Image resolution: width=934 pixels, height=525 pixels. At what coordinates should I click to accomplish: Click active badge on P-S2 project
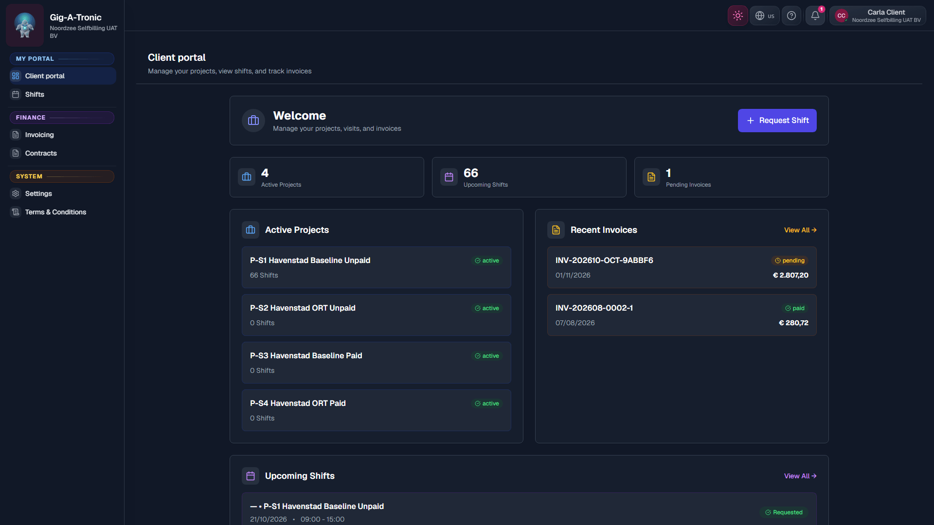487,308
